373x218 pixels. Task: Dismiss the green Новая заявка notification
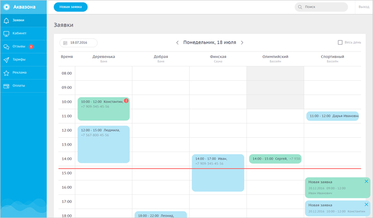366,182
